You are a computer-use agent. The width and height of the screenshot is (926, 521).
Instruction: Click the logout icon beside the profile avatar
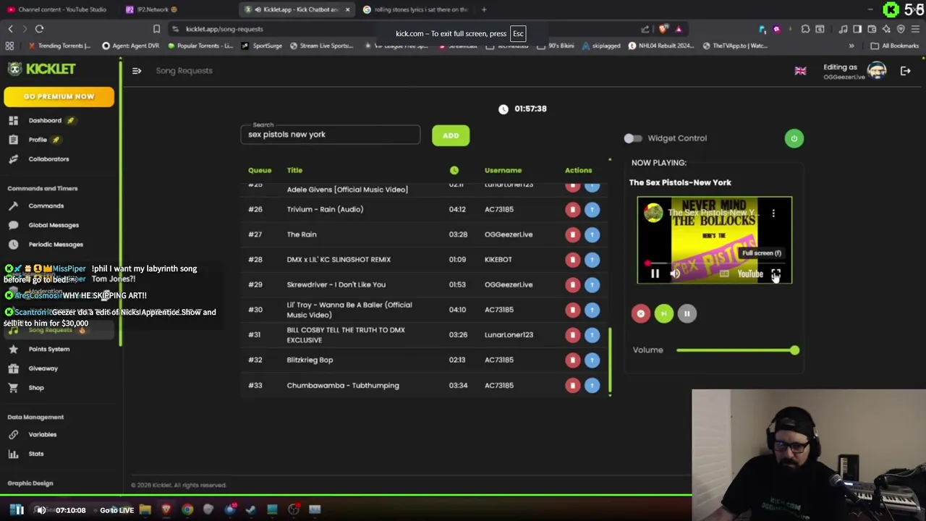coord(905,71)
